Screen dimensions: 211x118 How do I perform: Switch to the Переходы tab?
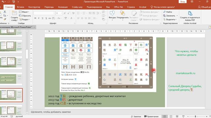tap(49, 7)
